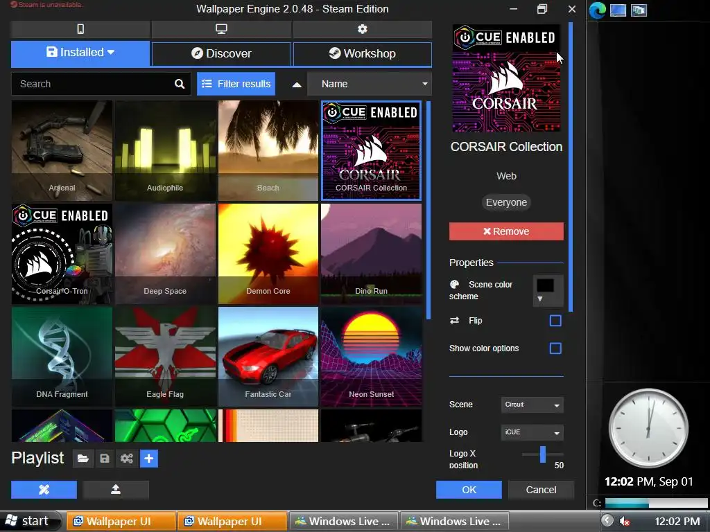Select the Neon Sunset wallpaper

pos(372,357)
